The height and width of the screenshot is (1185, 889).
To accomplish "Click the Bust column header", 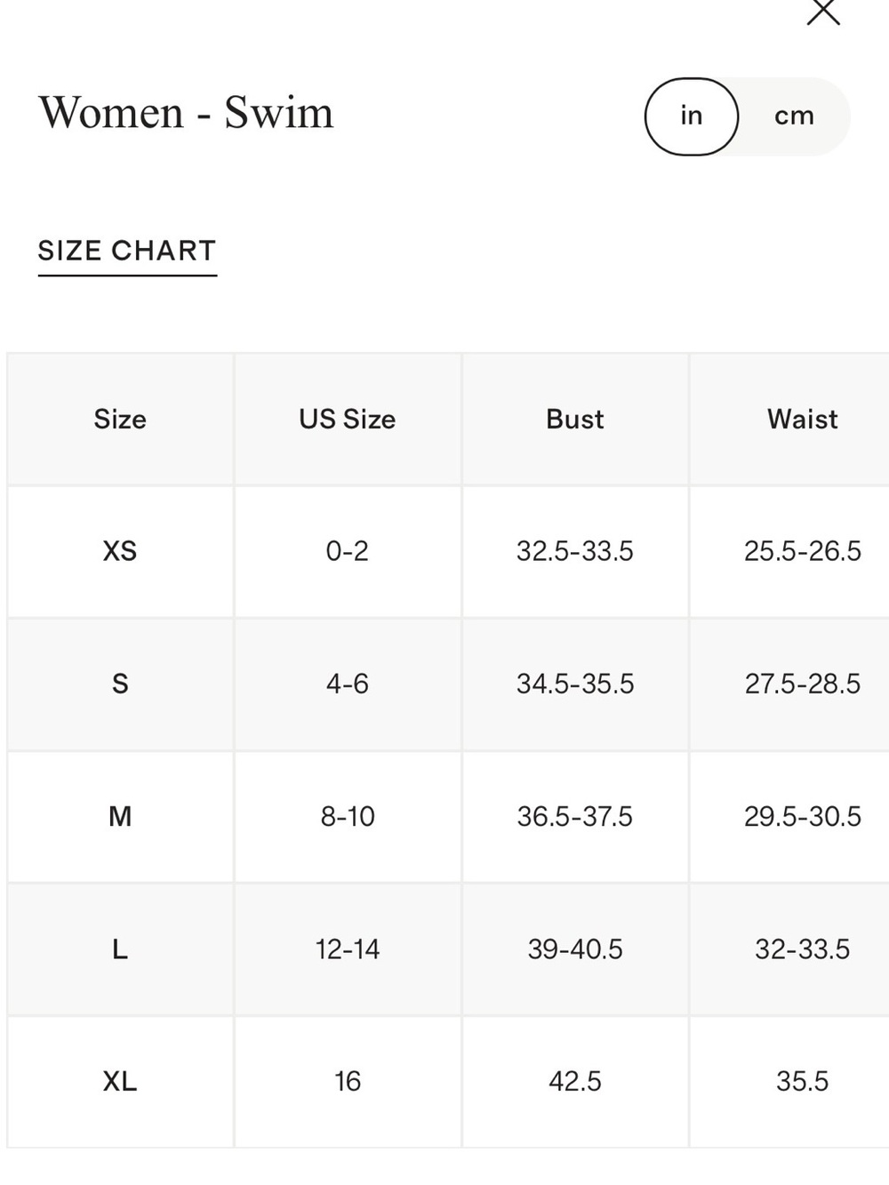I will (x=575, y=419).
